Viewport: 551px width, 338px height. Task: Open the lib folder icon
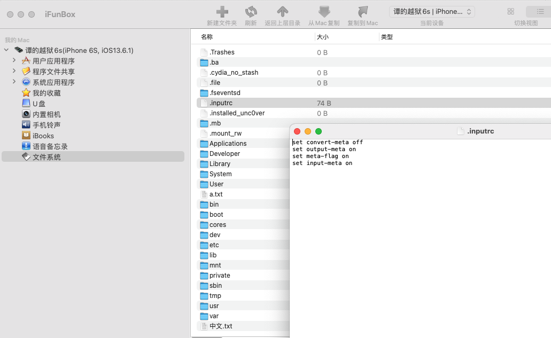coord(204,256)
